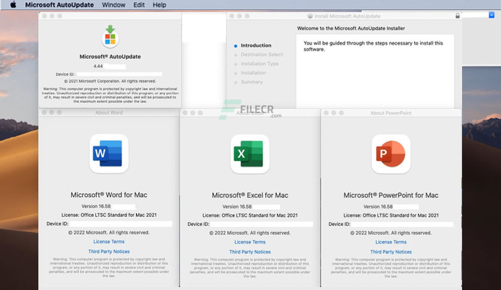
Task: Select the Installation step in installer
Action: tap(253, 73)
